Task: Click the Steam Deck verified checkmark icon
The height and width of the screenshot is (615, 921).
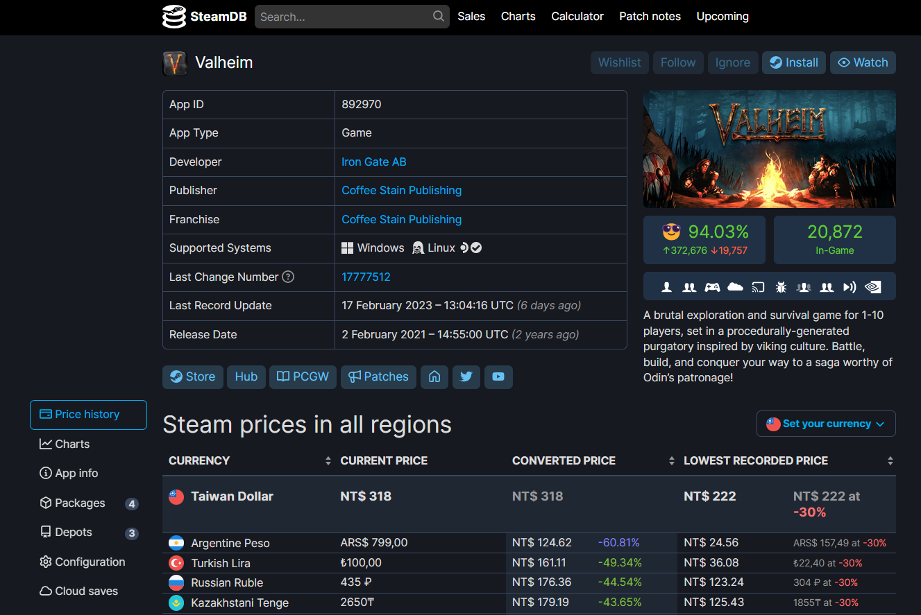Action: 476,248
